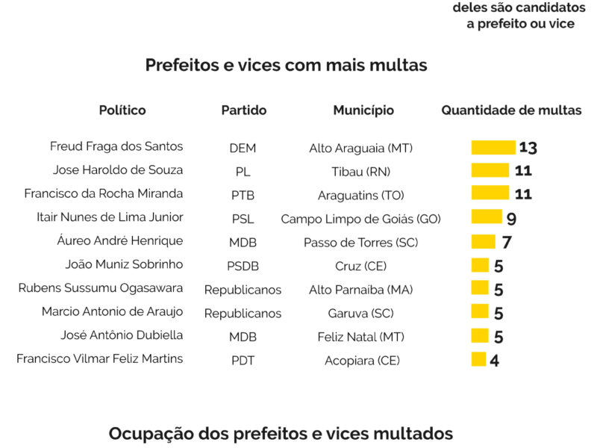Click on Jose Haroldo de Souza

pyautogui.click(x=118, y=170)
